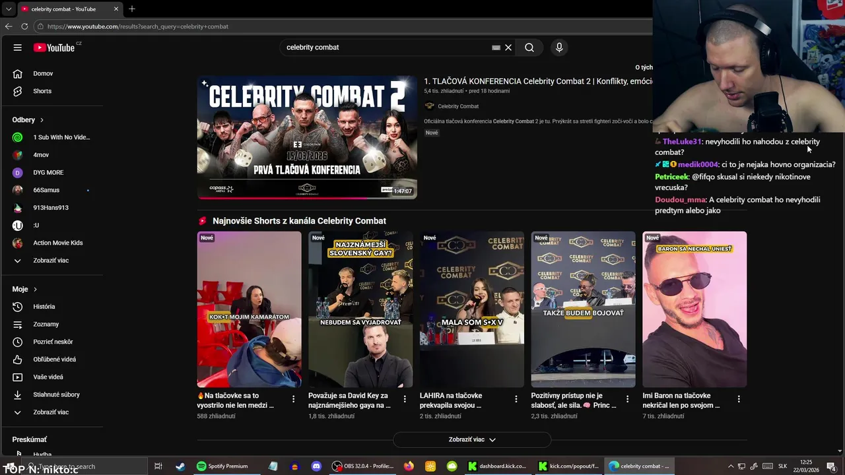The width and height of the screenshot is (845, 475).
Task: Open options for 'Na tlačovke sa to' short
Action: [293, 399]
